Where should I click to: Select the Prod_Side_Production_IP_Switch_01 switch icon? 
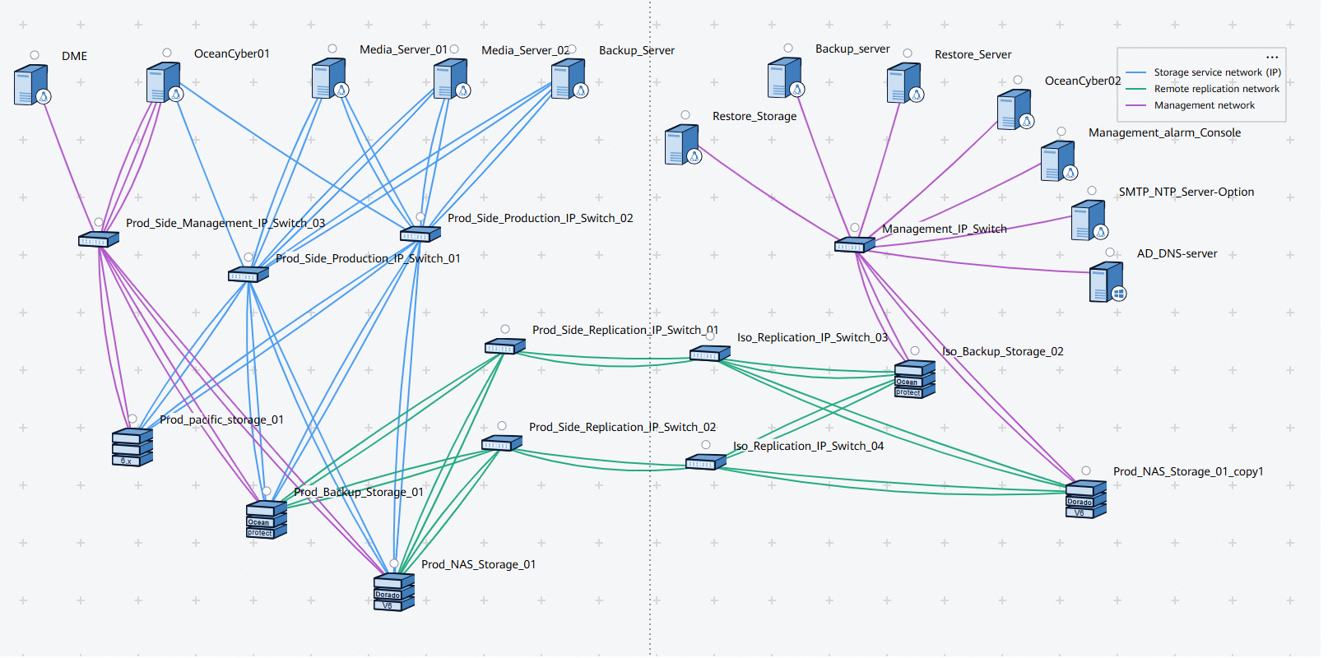[x=248, y=275]
